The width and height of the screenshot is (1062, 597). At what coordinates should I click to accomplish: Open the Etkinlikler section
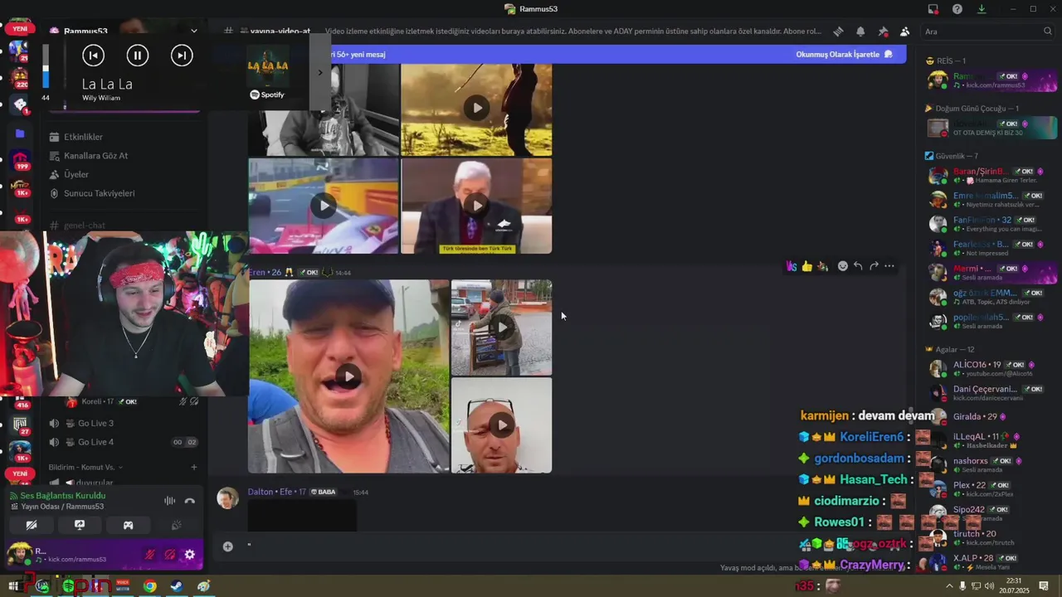click(83, 137)
